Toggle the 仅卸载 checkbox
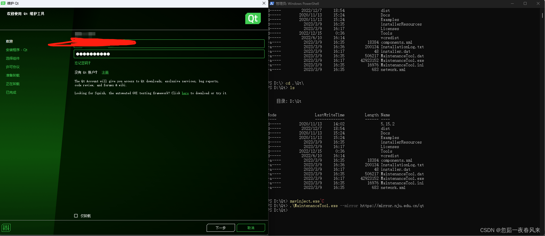 (76, 216)
